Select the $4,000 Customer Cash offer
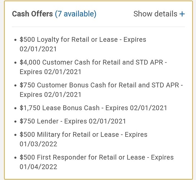The width and height of the screenshot is (196, 180). pos(93,67)
